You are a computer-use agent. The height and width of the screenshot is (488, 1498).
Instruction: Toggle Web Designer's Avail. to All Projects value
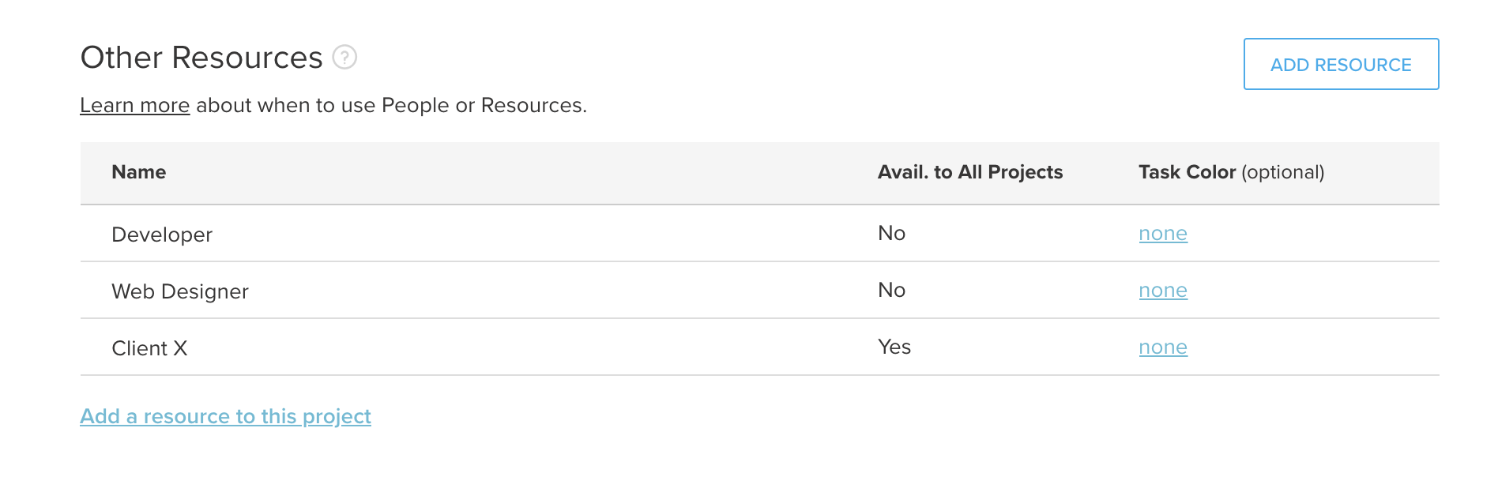891,290
